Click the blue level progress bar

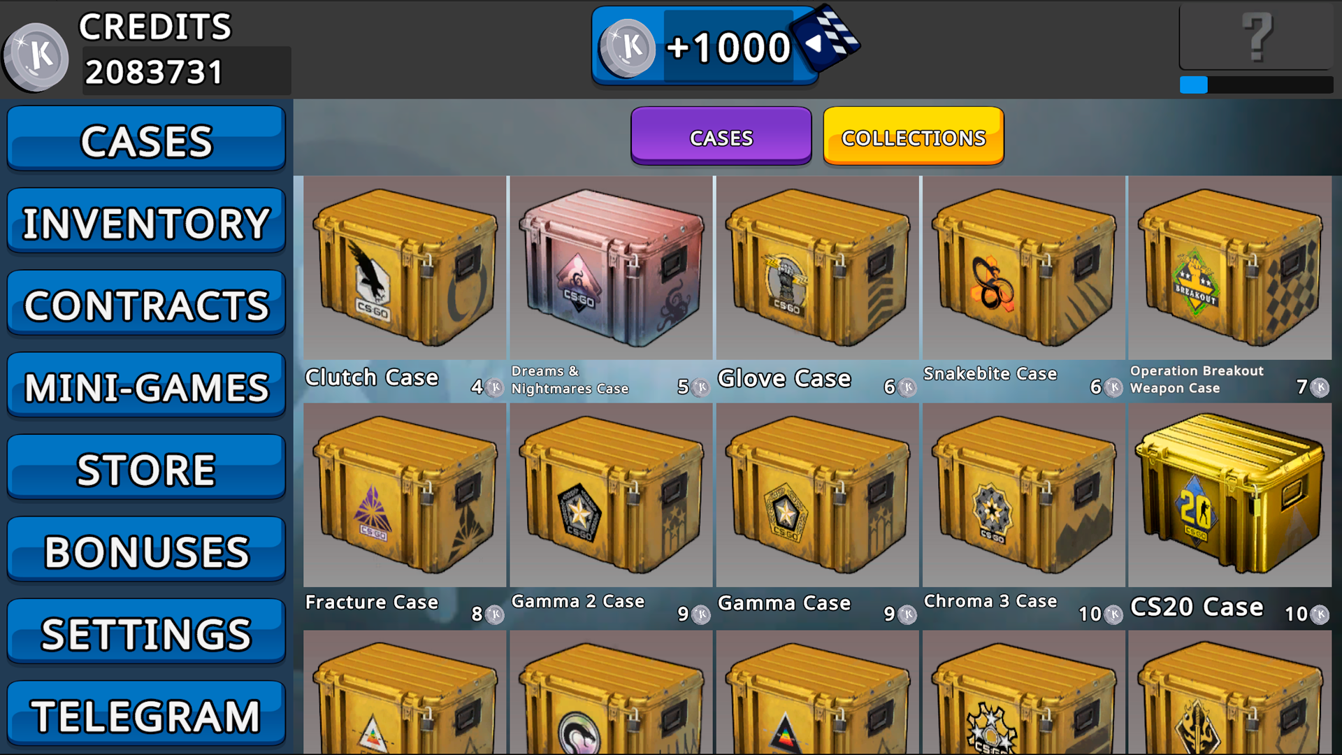(x=1256, y=85)
